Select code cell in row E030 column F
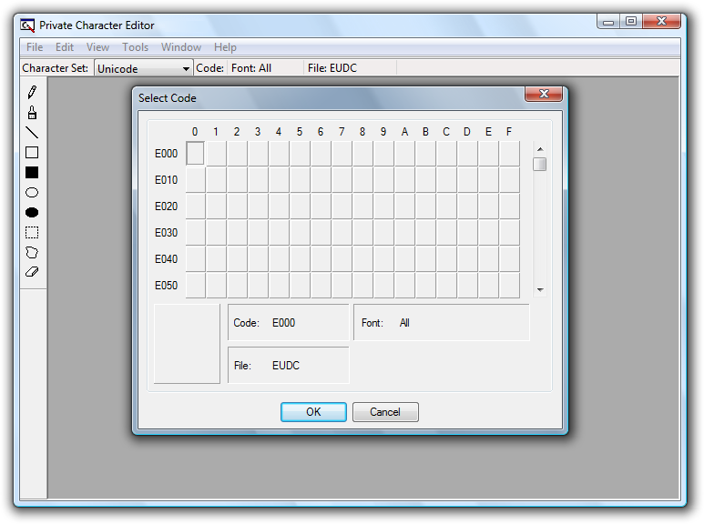 pos(509,233)
